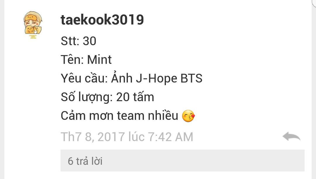This screenshot has width=316, height=179.
Task: Open taekook3019's avatar picture
Action: (x=33, y=25)
